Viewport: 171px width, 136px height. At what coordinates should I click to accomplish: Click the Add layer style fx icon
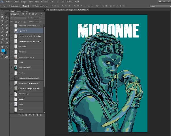pyautogui.click(x=23, y=115)
